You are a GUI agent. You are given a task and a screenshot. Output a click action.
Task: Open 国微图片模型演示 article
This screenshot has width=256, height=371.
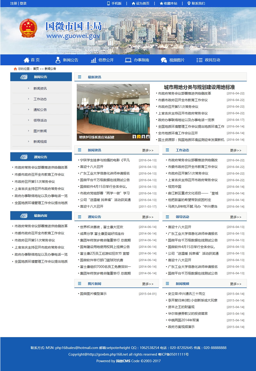(93, 294)
